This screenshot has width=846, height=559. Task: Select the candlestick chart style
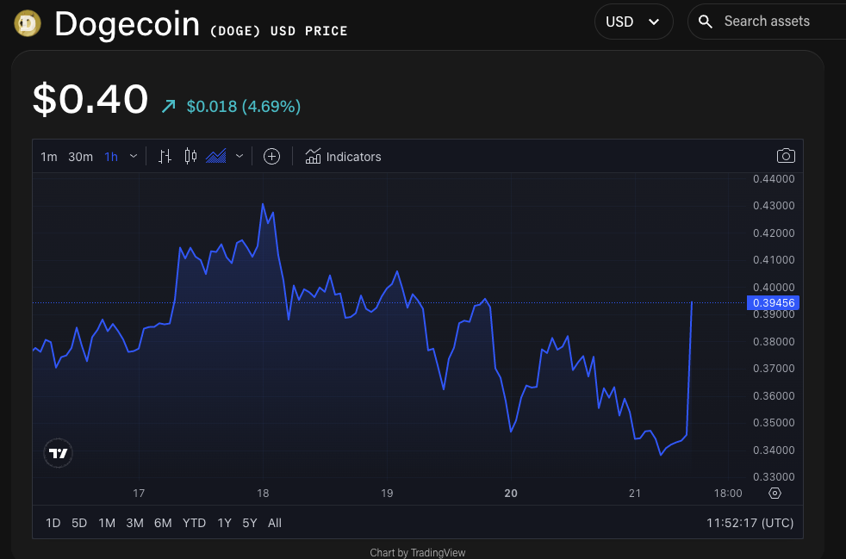point(190,156)
